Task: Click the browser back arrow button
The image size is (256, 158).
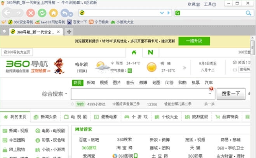Action: pyautogui.click(x=7, y=13)
